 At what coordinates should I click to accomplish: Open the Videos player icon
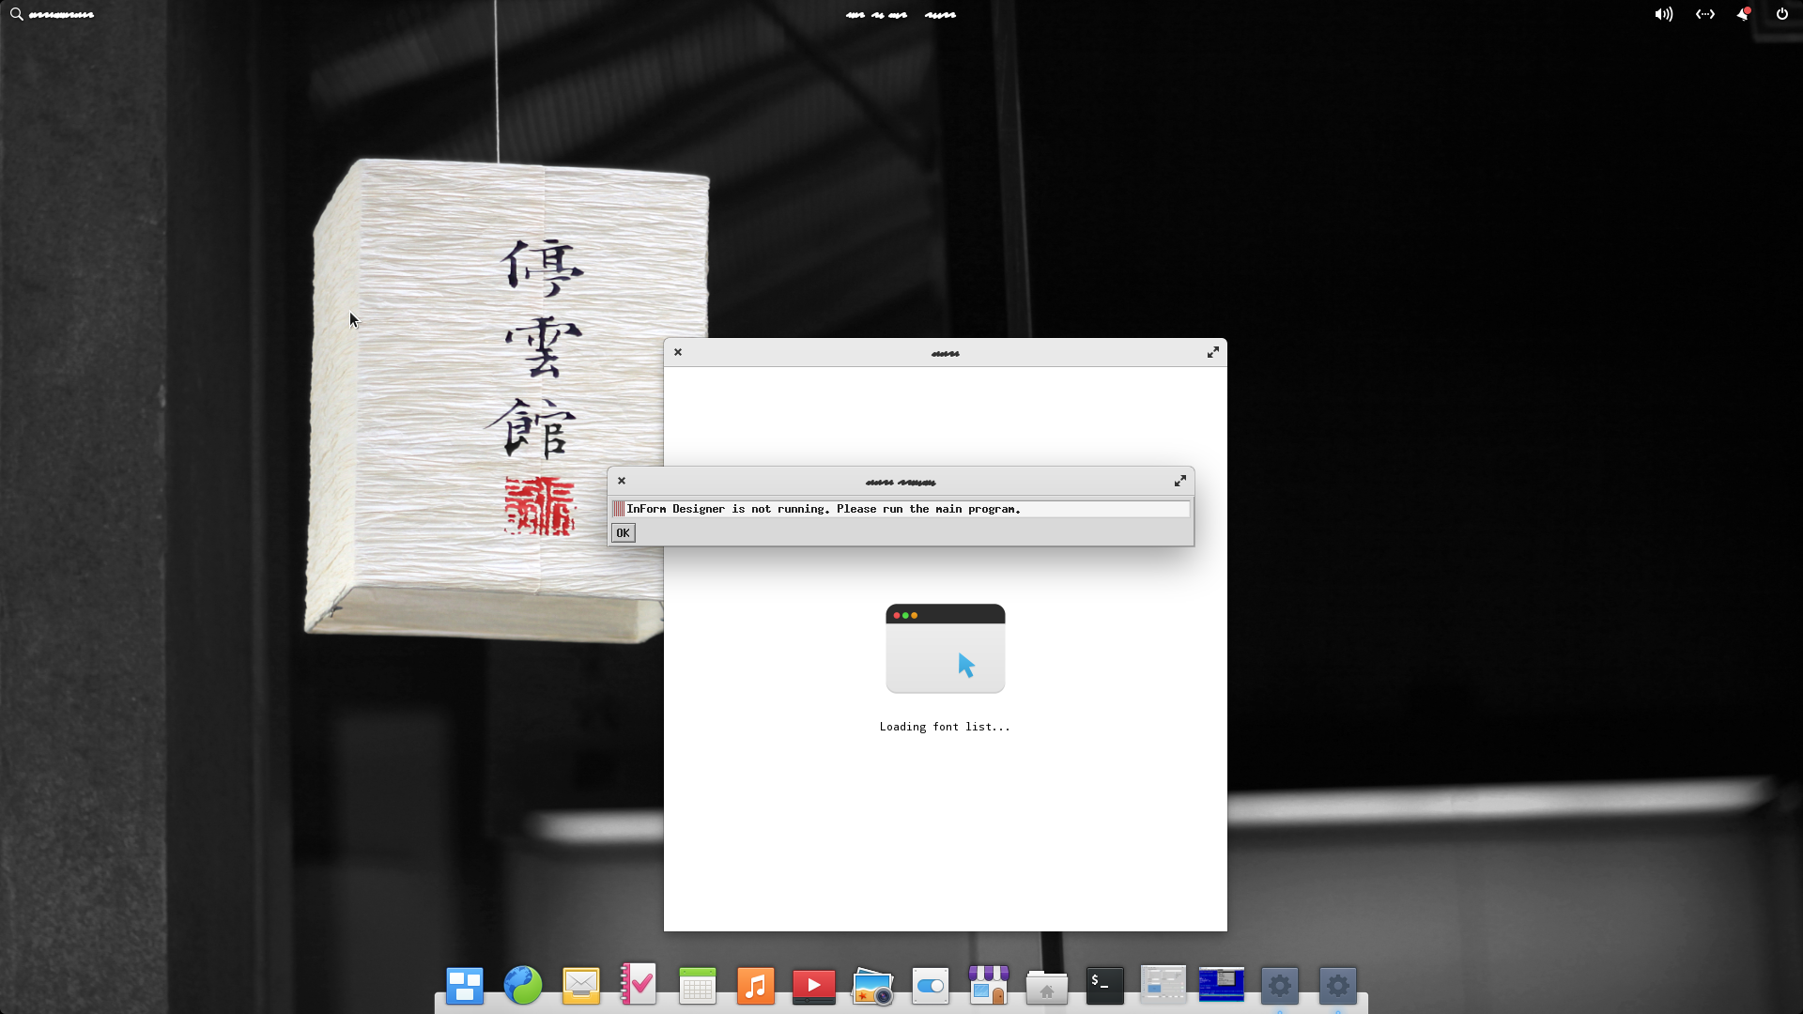click(814, 986)
